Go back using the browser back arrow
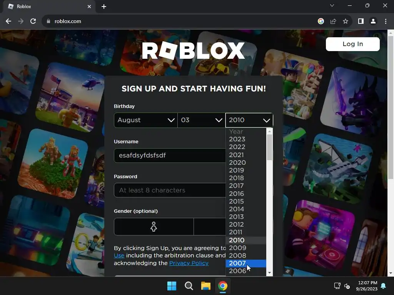Image resolution: width=394 pixels, height=295 pixels. (8, 22)
